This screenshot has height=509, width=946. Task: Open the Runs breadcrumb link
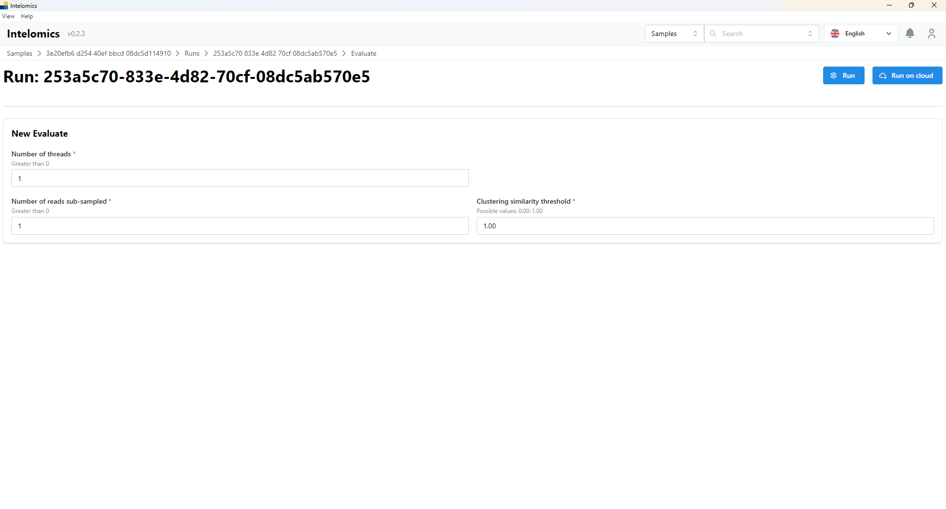[x=192, y=53]
